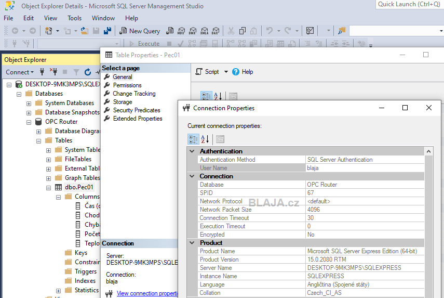This screenshot has width=444, height=298.
Task: Click Categorized icon in Table Properties
Action: click(206, 96)
